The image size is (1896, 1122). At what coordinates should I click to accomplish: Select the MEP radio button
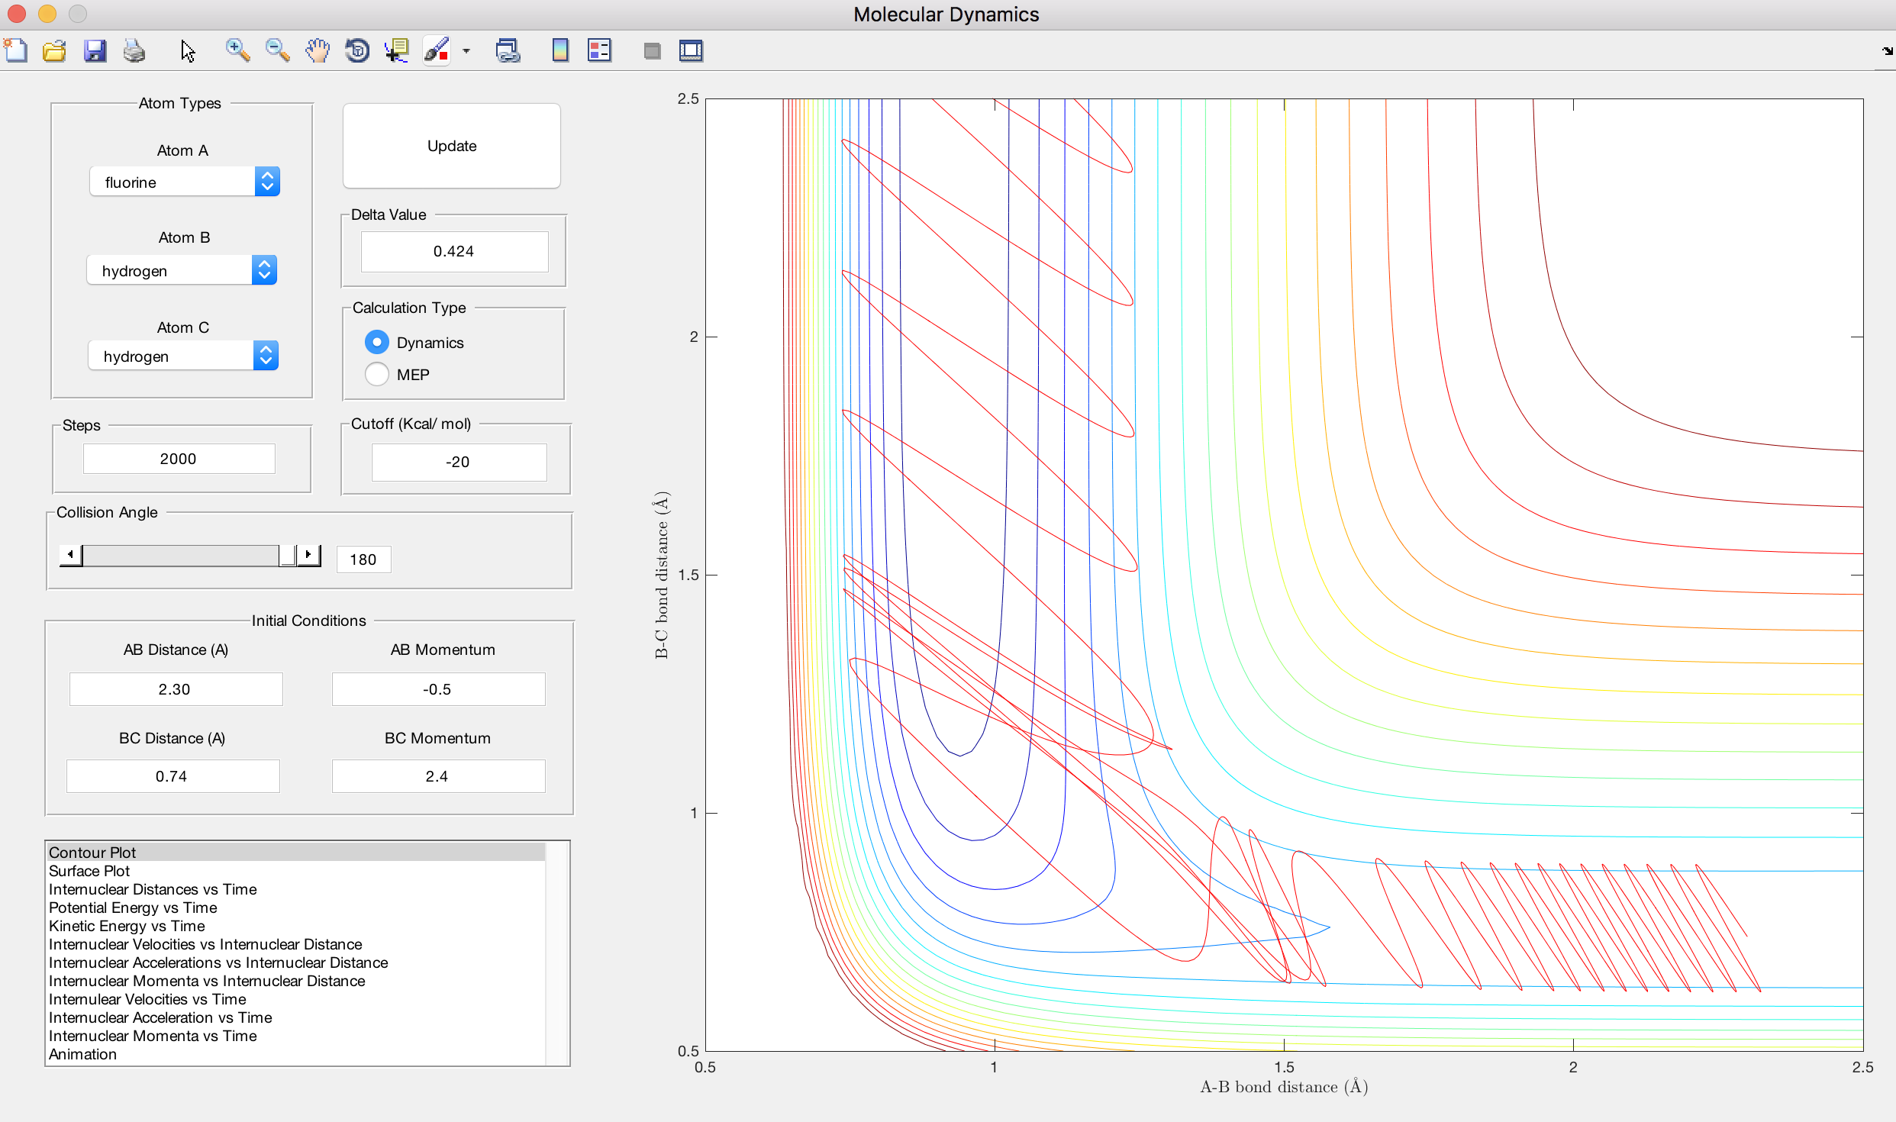coord(377,375)
